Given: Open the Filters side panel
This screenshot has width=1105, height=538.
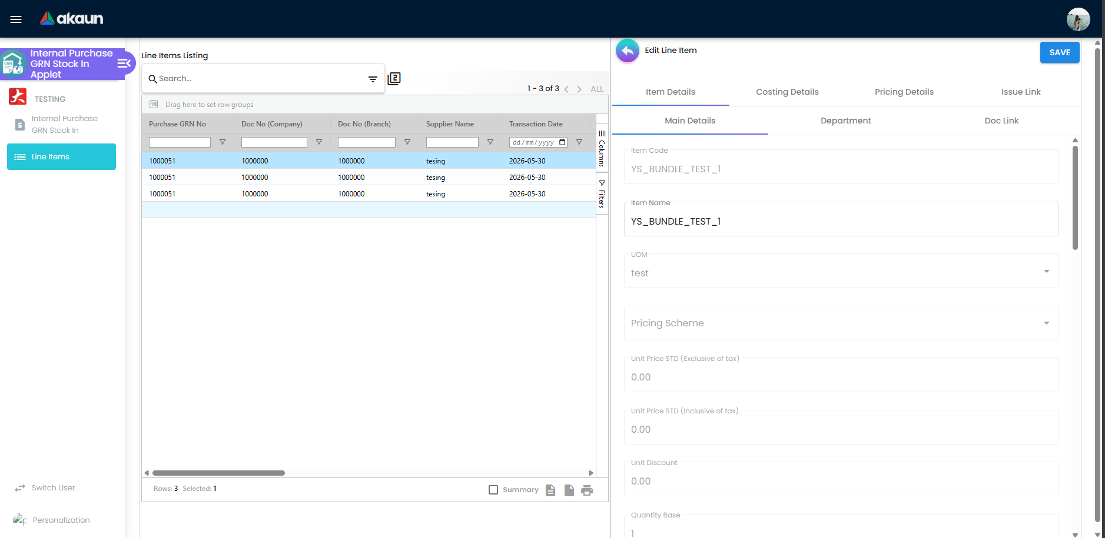Looking at the screenshot, I should pyautogui.click(x=602, y=194).
